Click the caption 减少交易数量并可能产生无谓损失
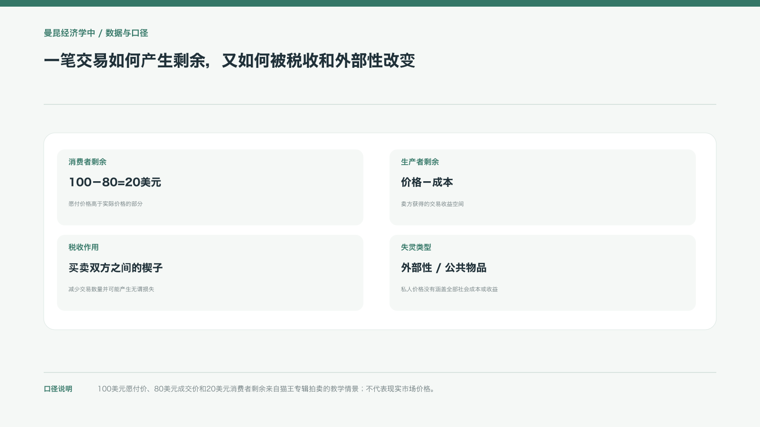Viewport: 760px width, 427px height. (111, 289)
